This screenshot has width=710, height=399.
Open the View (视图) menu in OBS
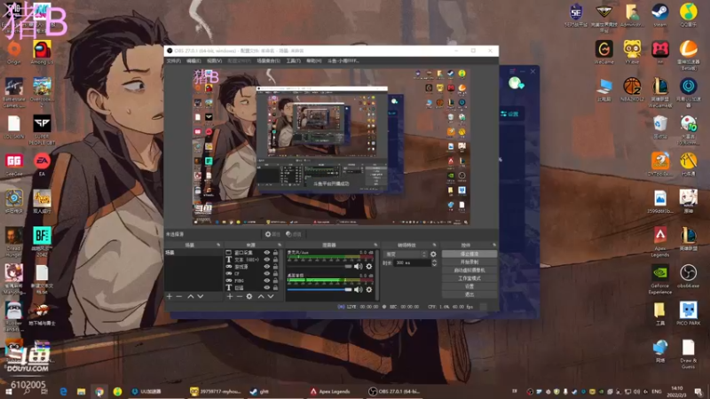214,60
